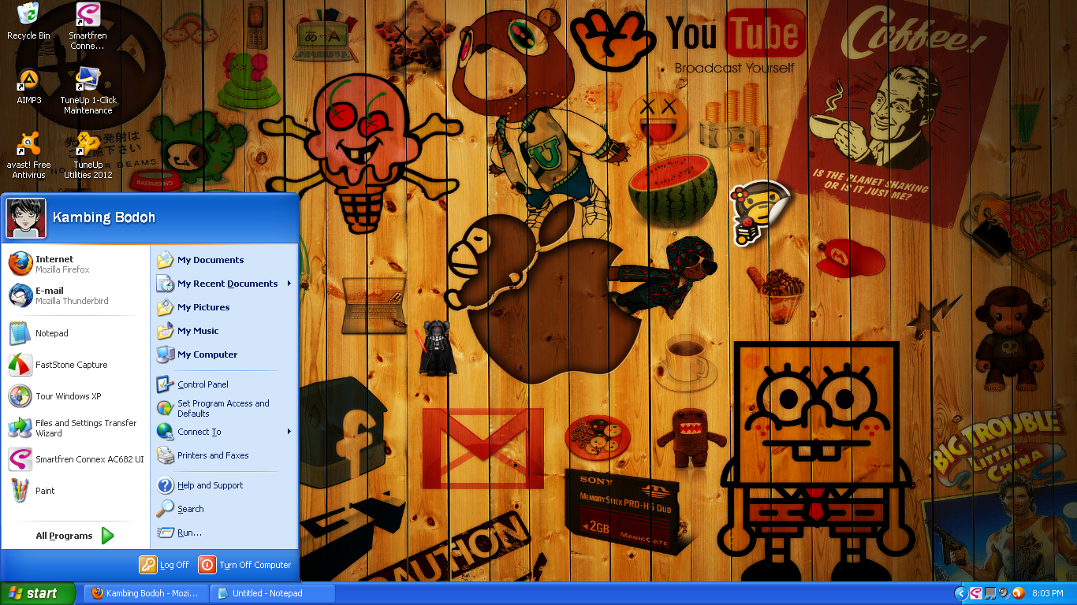Image resolution: width=1077 pixels, height=605 pixels.
Task: Open the Run... dialog
Action: pyautogui.click(x=224, y=533)
